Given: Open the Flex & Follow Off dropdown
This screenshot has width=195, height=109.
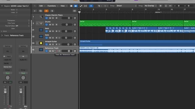Looking at the screenshot, I should 23,26.
